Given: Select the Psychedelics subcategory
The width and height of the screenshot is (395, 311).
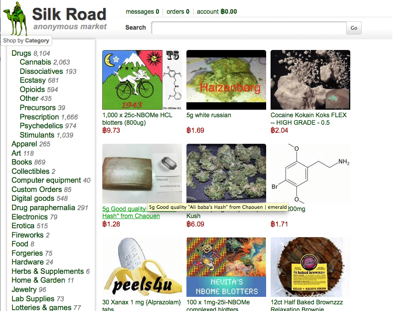Looking at the screenshot, I should pos(41,126).
